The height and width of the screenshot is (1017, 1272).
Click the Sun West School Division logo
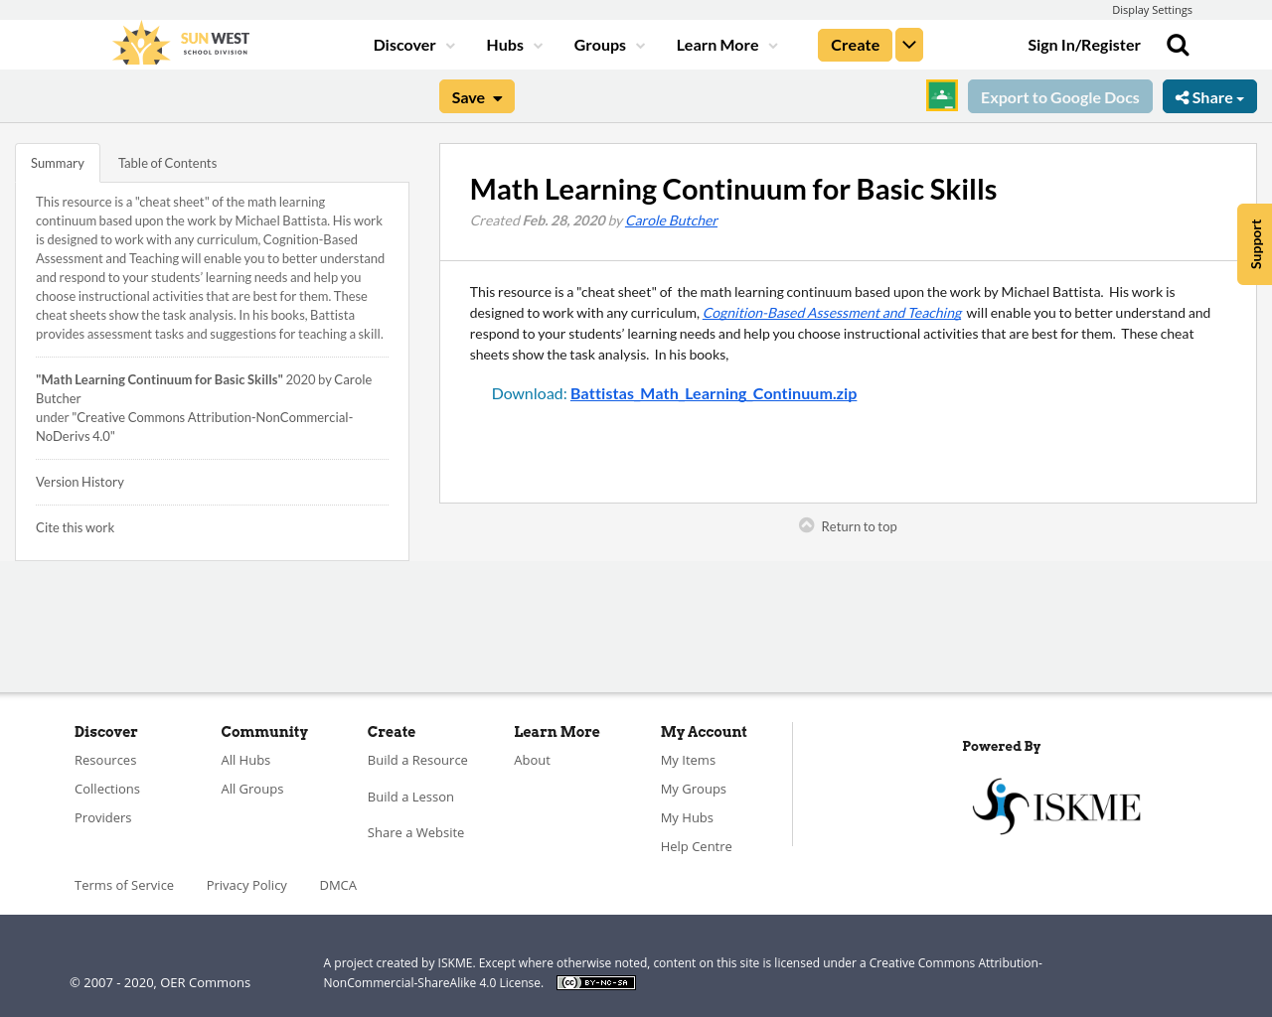[179, 42]
